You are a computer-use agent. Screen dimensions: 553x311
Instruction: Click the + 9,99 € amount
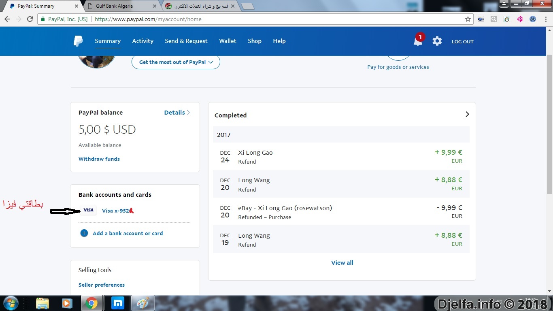[x=449, y=152]
